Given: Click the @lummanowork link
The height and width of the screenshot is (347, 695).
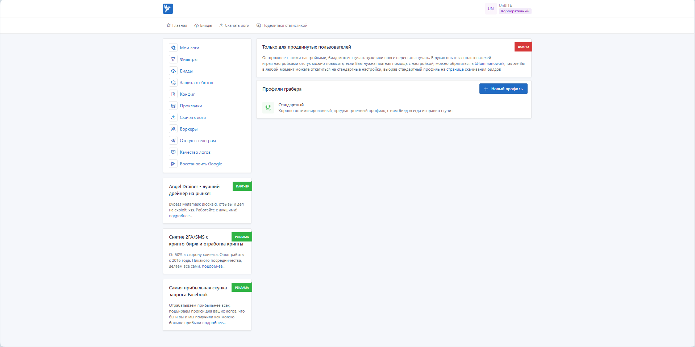Looking at the screenshot, I should (x=490, y=63).
